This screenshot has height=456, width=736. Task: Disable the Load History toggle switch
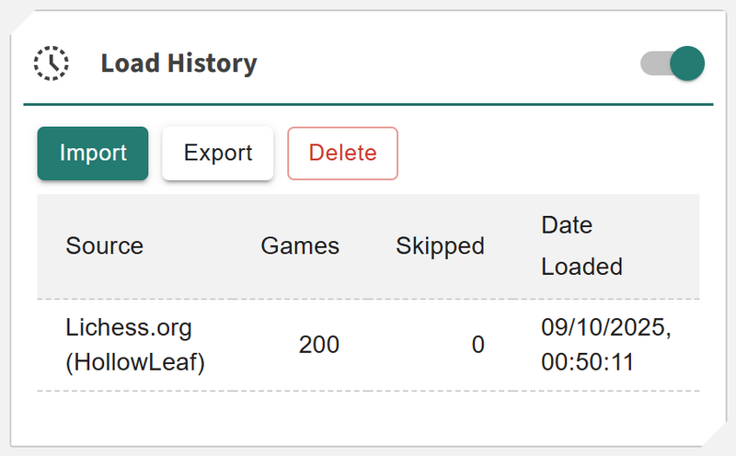673,63
